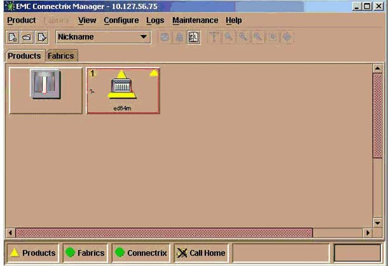This screenshot has height=266, width=389.
Task: Open the Configure menu
Action: [x=121, y=20]
